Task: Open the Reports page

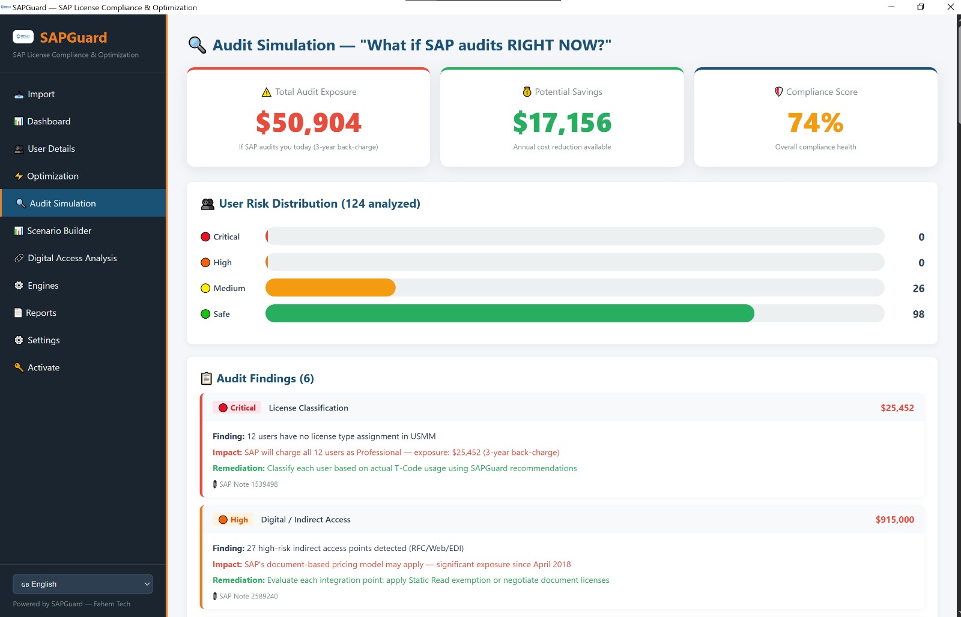Action: (x=83, y=313)
